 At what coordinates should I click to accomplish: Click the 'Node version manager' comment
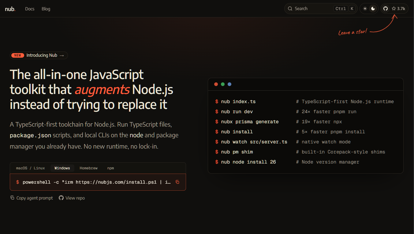click(x=328, y=162)
